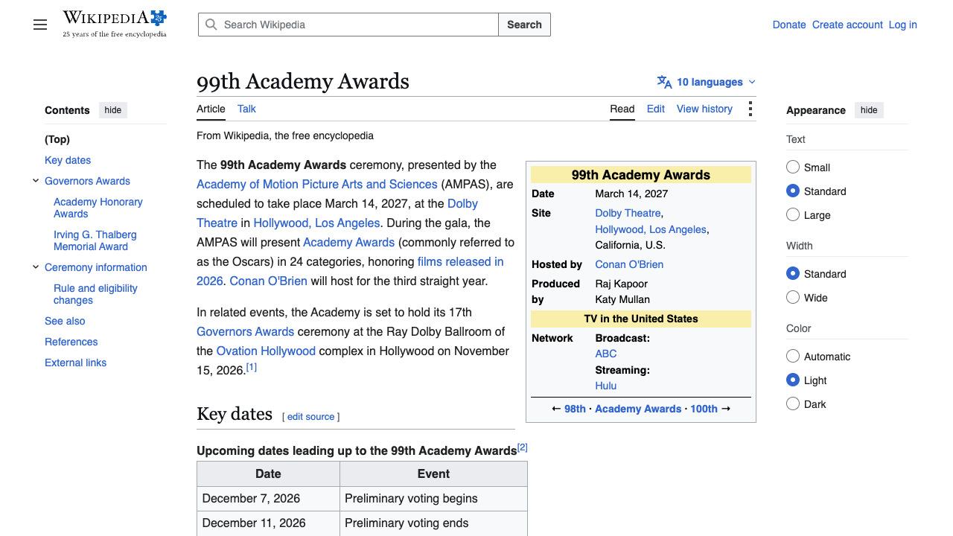953x536 pixels.
Task: Jump to Academy Honorary Awards section
Action: pyautogui.click(x=98, y=208)
